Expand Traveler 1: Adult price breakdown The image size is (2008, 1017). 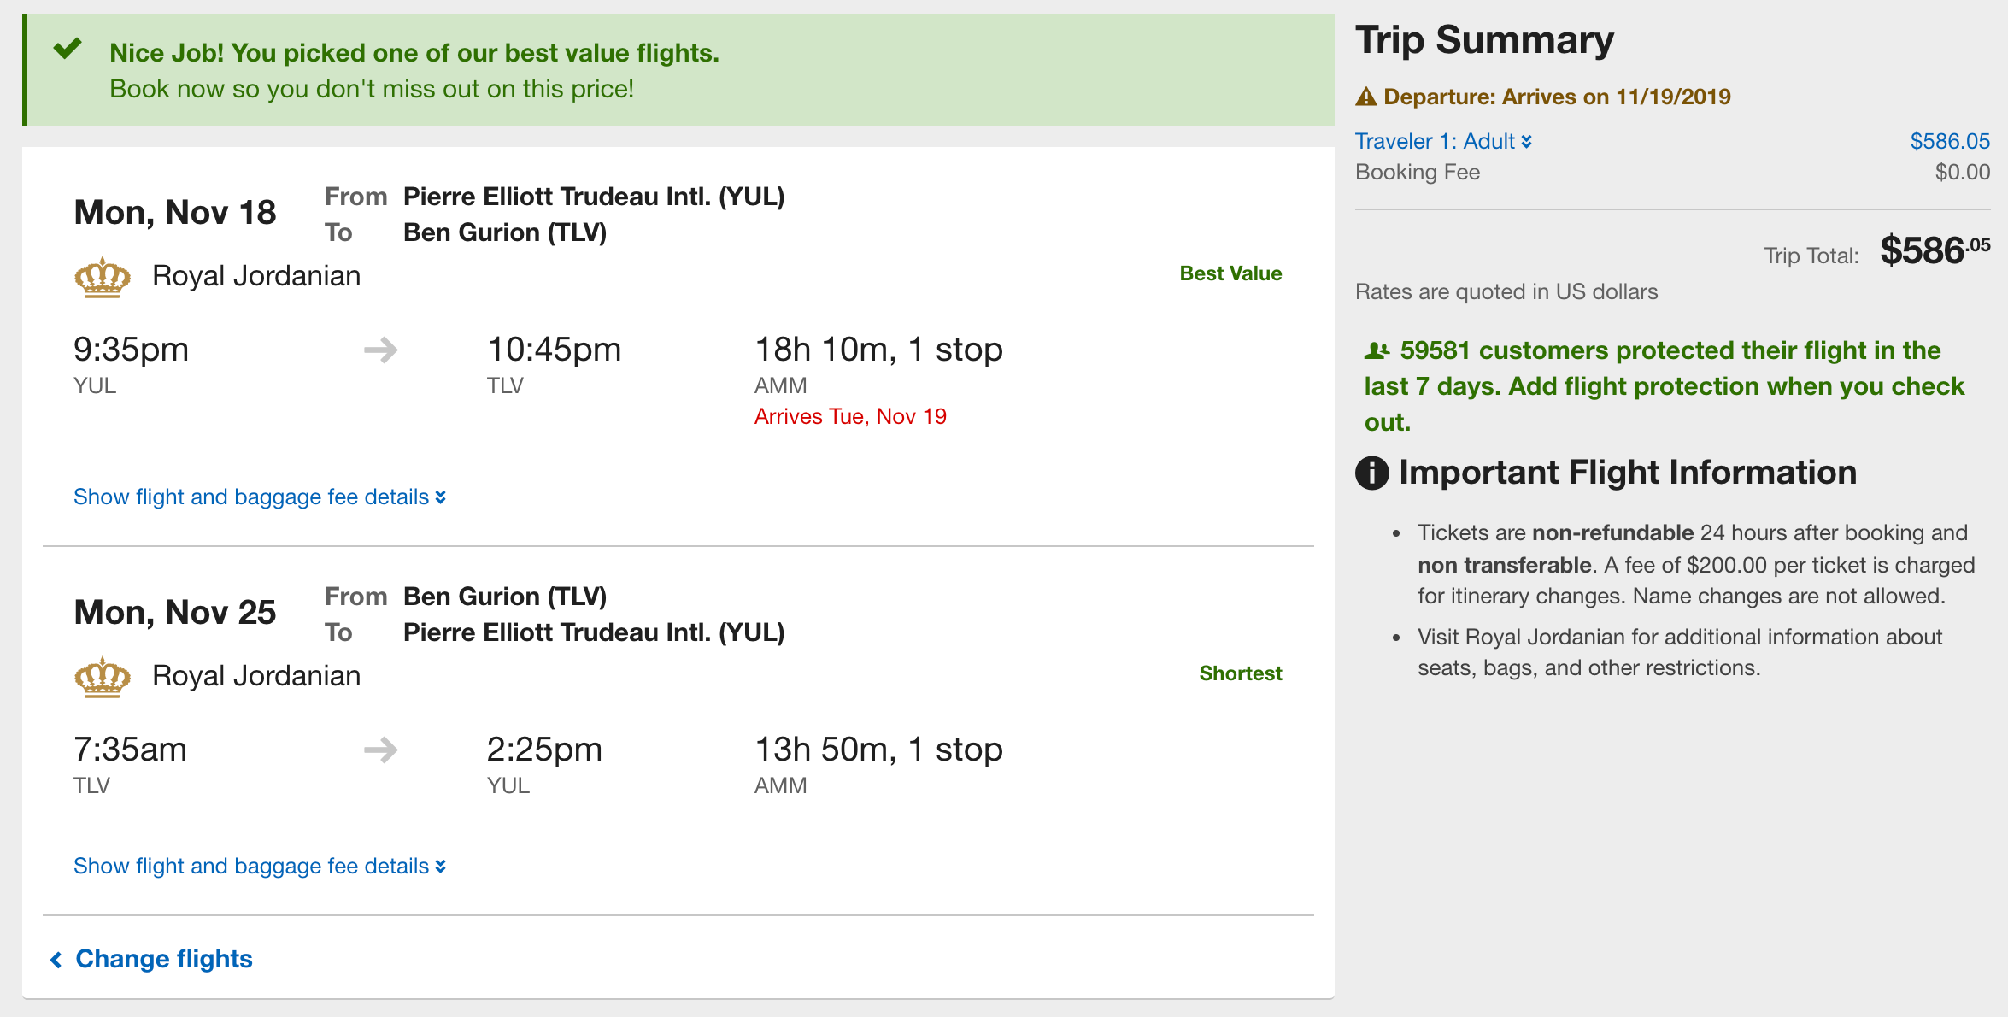1443,141
